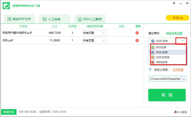Click the 客服热线 green button

pyautogui.click(x=9, y=112)
